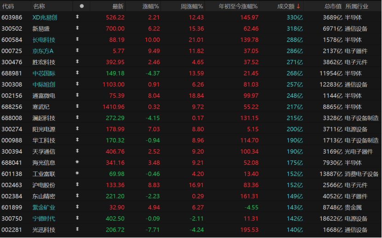
Task: Select stock name 光迅科技
Action: click(44, 230)
